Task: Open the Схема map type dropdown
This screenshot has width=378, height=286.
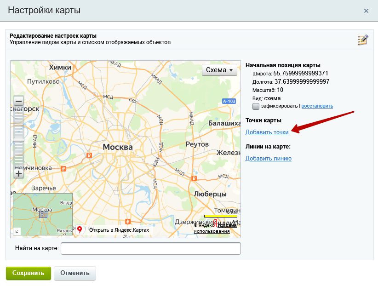Action: (219, 70)
